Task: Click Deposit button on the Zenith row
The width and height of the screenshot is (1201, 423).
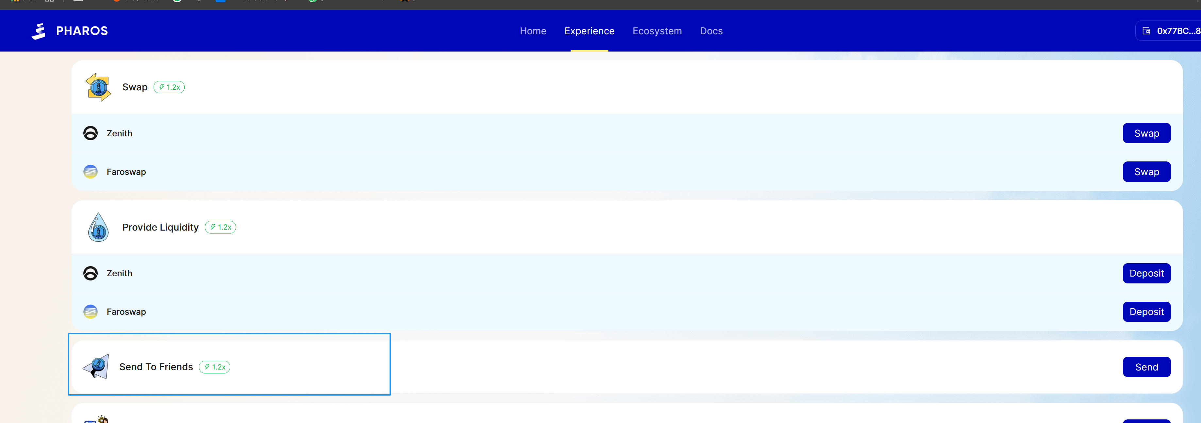Action: pos(1146,273)
